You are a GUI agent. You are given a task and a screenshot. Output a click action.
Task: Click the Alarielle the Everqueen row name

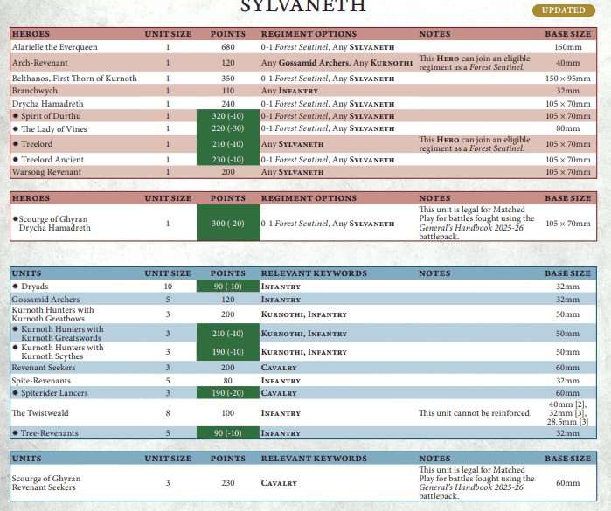click(54, 46)
